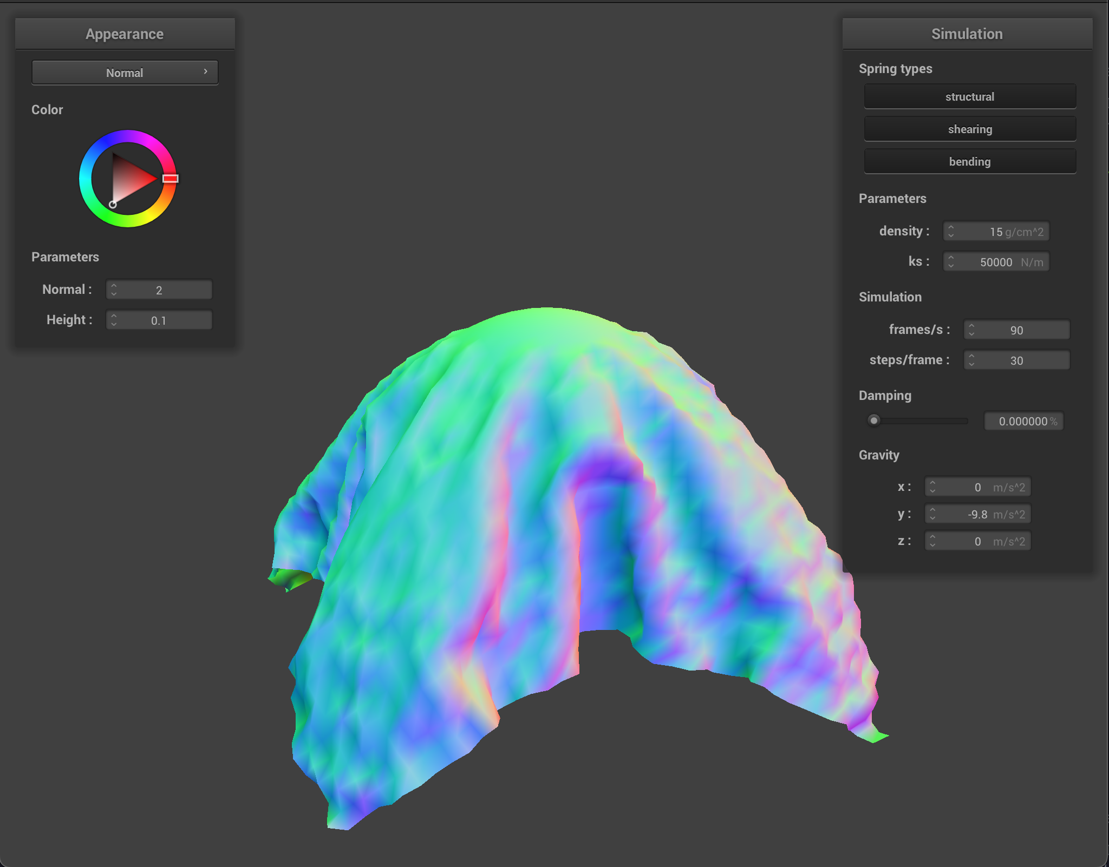The width and height of the screenshot is (1109, 867).
Task: Open the Normal shading mode selector
Action: coord(125,72)
